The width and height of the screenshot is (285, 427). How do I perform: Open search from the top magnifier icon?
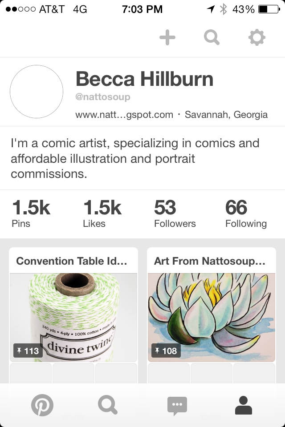click(212, 38)
